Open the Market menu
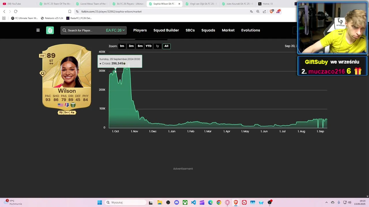The height and width of the screenshot is (207, 369). click(x=228, y=30)
